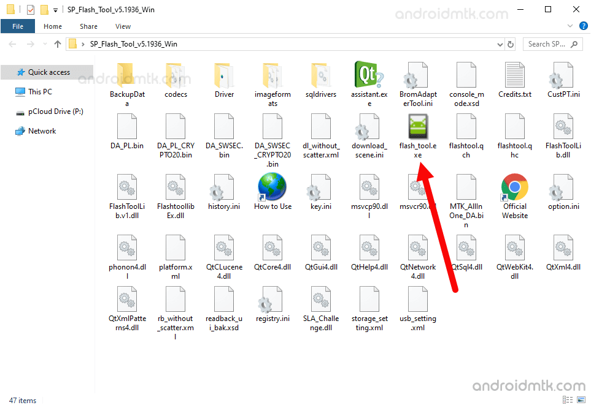Expand the address path chevron before SP_Flash_Tool
Viewport: 591px width, 408px height.
pyautogui.click(x=83, y=44)
